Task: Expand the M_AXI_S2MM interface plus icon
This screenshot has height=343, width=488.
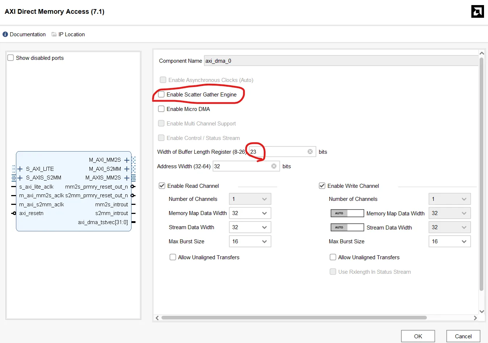Action: coord(127,169)
